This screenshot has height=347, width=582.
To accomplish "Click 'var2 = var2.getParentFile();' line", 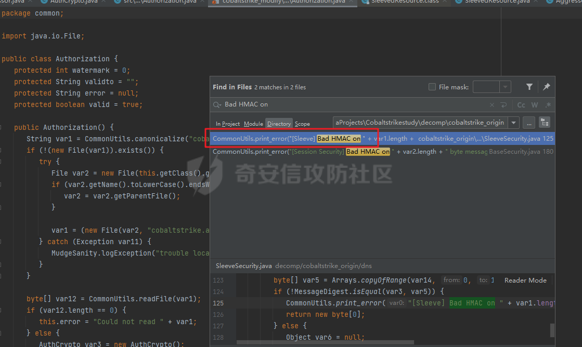I will click(122, 196).
